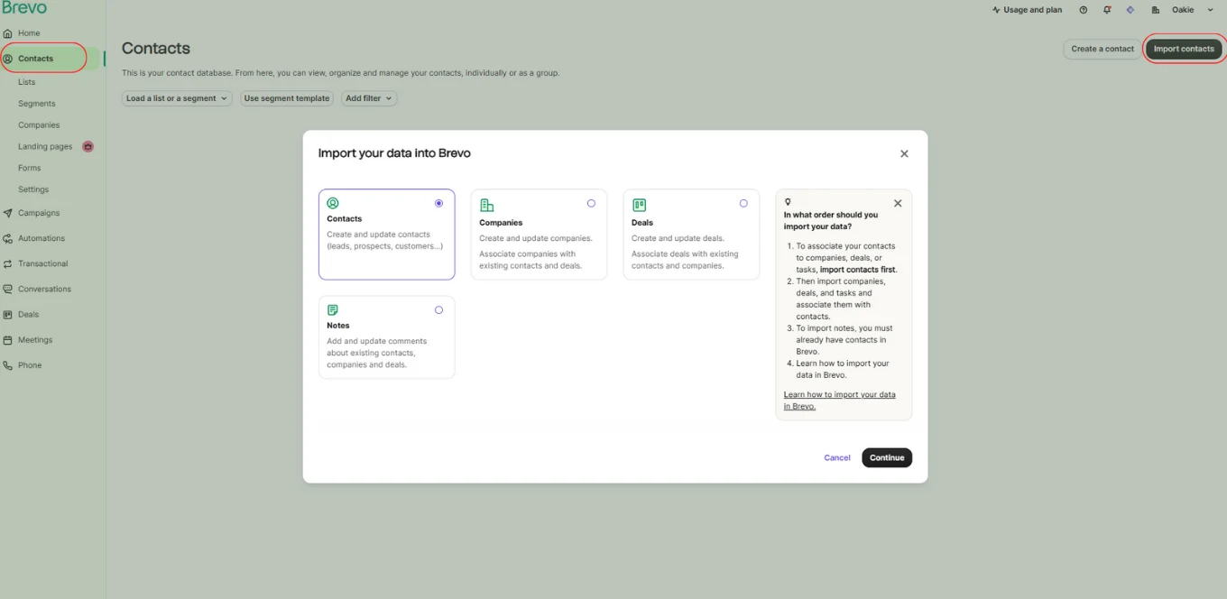Click Create a contact button
The height and width of the screenshot is (599, 1227).
1102,49
